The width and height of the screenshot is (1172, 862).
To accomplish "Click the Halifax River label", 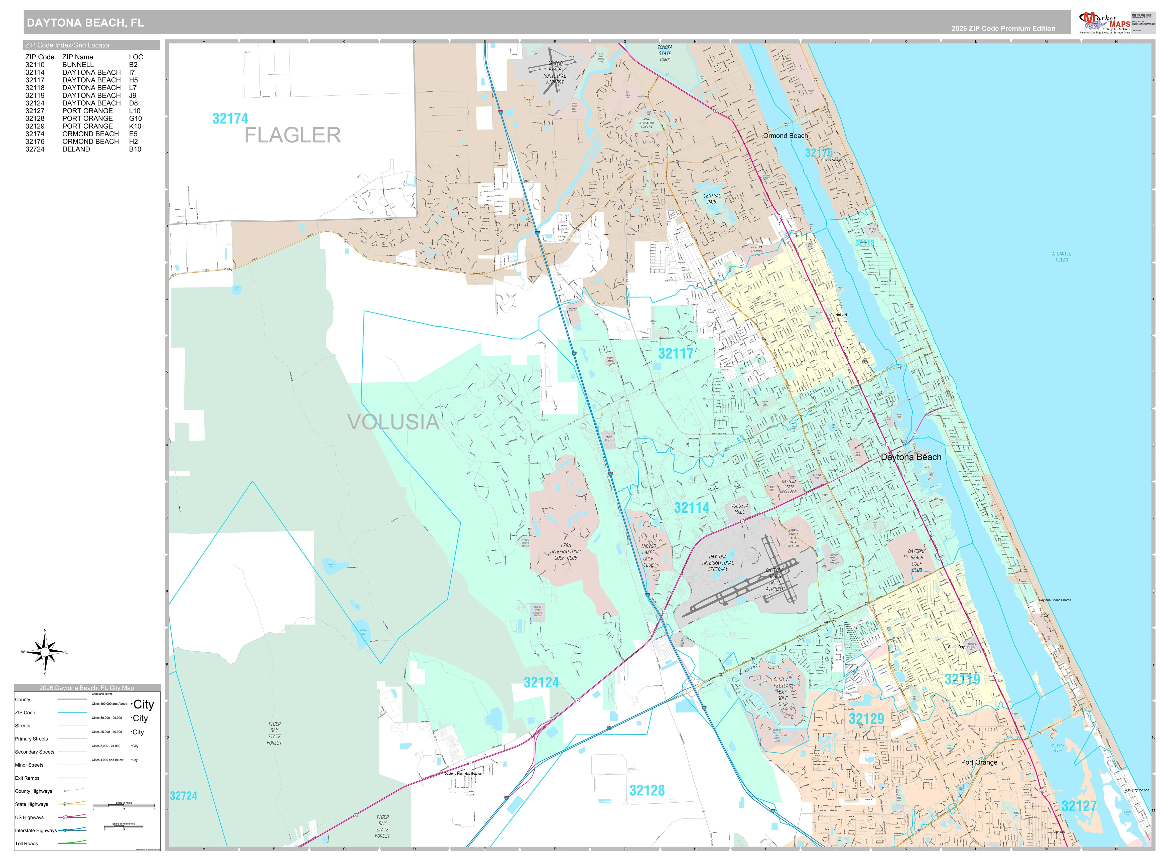I will click(x=1057, y=748).
